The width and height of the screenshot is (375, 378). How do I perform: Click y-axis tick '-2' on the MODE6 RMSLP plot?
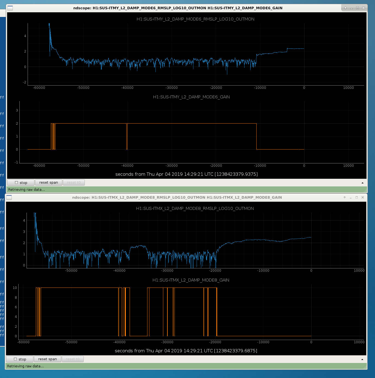(x=24, y=82)
